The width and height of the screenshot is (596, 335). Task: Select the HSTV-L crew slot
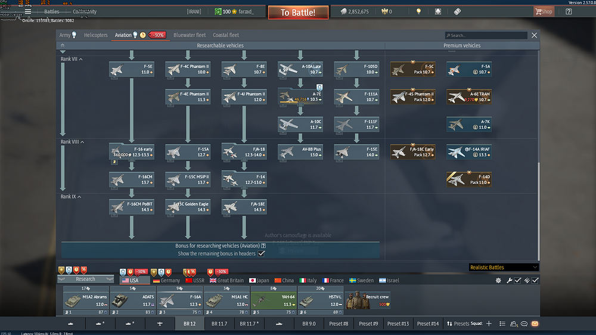tap(321, 300)
